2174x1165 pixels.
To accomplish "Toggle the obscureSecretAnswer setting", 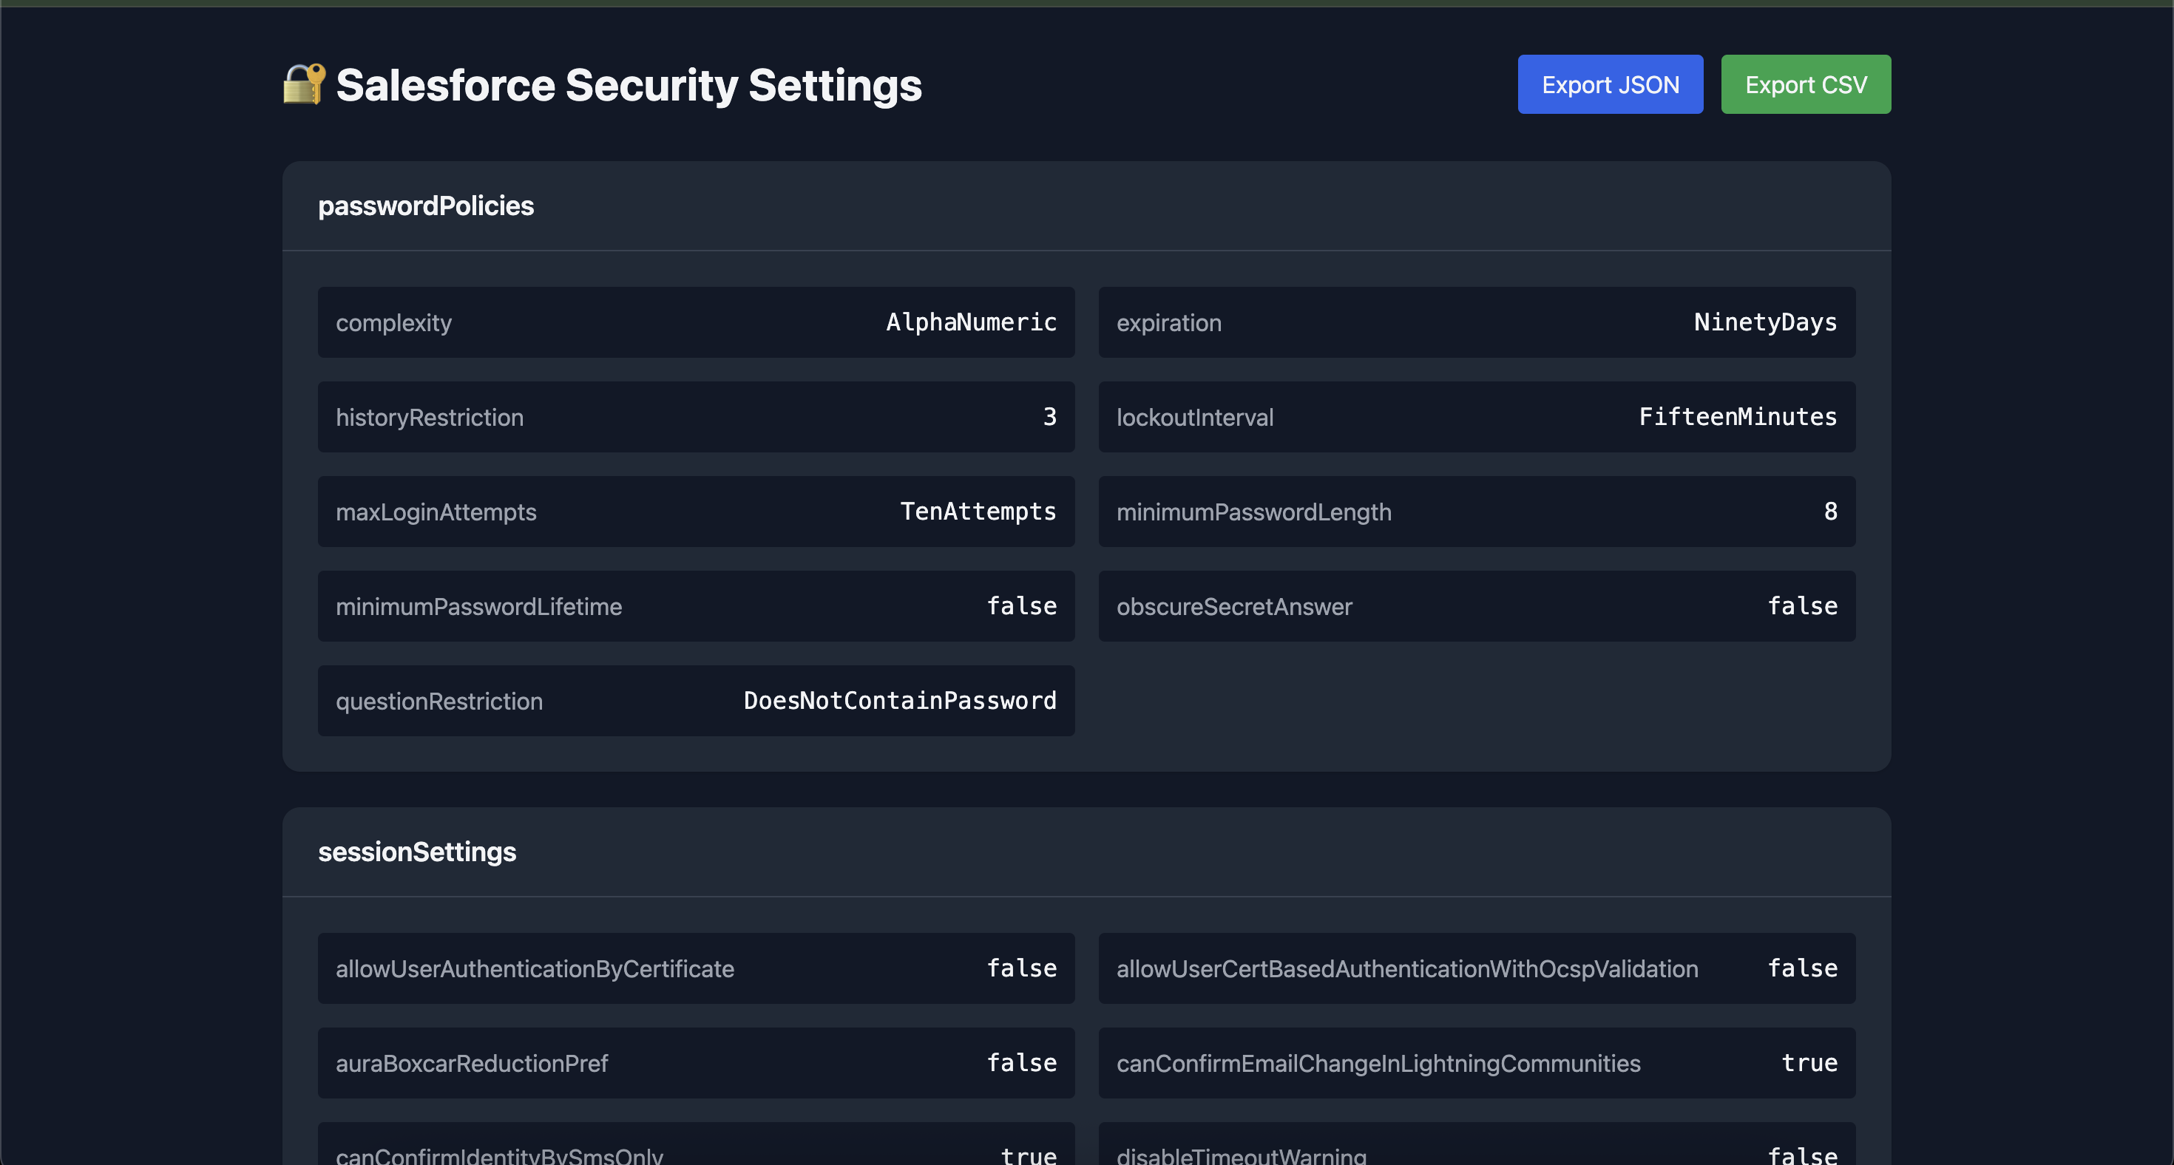I will pos(1477,605).
